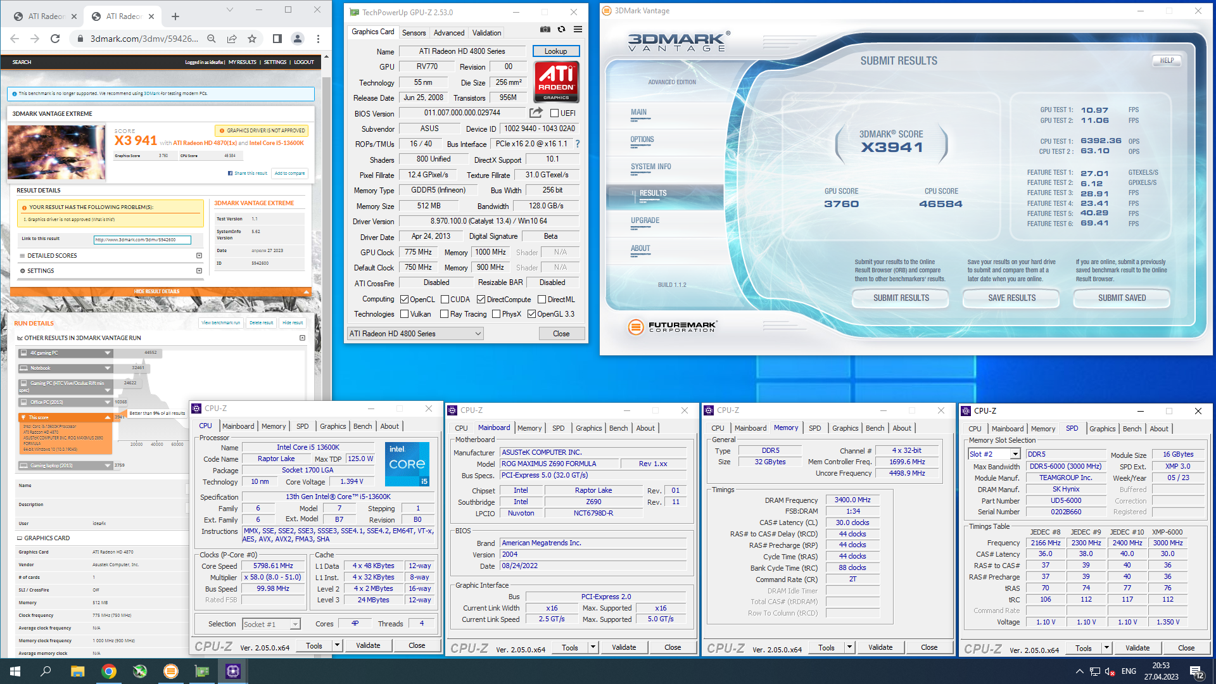Expand Detailed Scores section
This screenshot has height=684, width=1216.
coord(199,256)
